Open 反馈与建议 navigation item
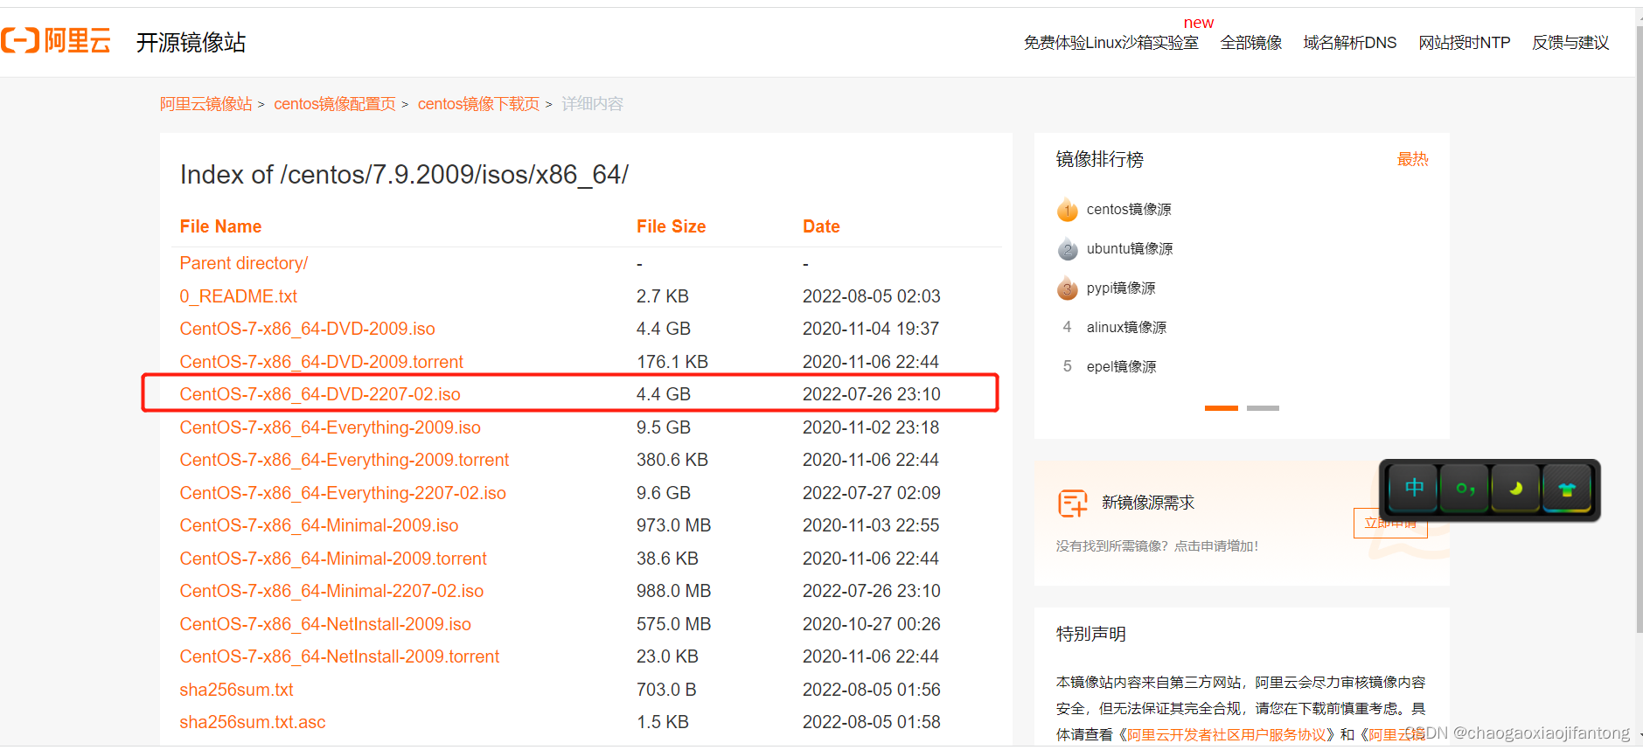 coord(1570,43)
